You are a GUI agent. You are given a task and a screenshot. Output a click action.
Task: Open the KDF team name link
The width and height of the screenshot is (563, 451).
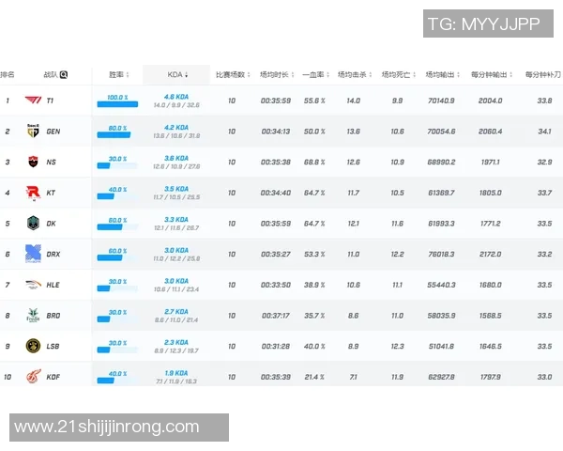53,377
